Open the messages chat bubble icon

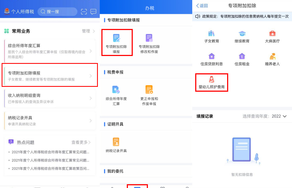coord(93,12)
